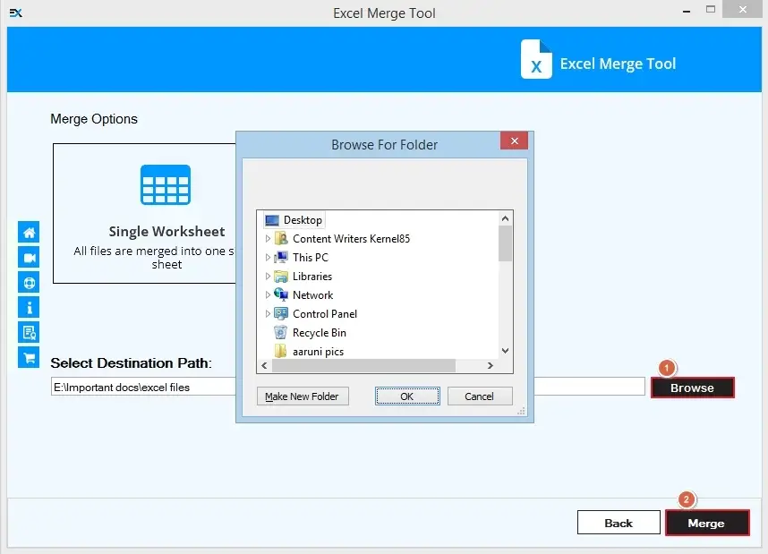The height and width of the screenshot is (554, 768).
Task: Expand the This PC node
Action: pos(267,257)
